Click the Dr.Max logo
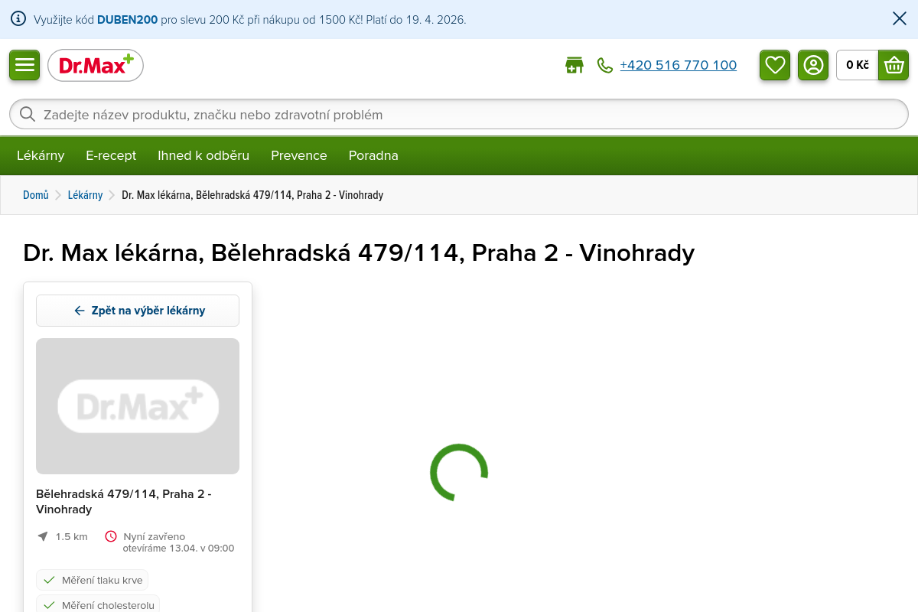This screenshot has width=918, height=612. pyautogui.click(x=96, y=66)
